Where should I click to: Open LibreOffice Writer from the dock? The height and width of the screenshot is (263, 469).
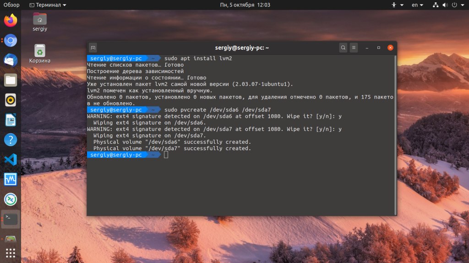(11, 120)
